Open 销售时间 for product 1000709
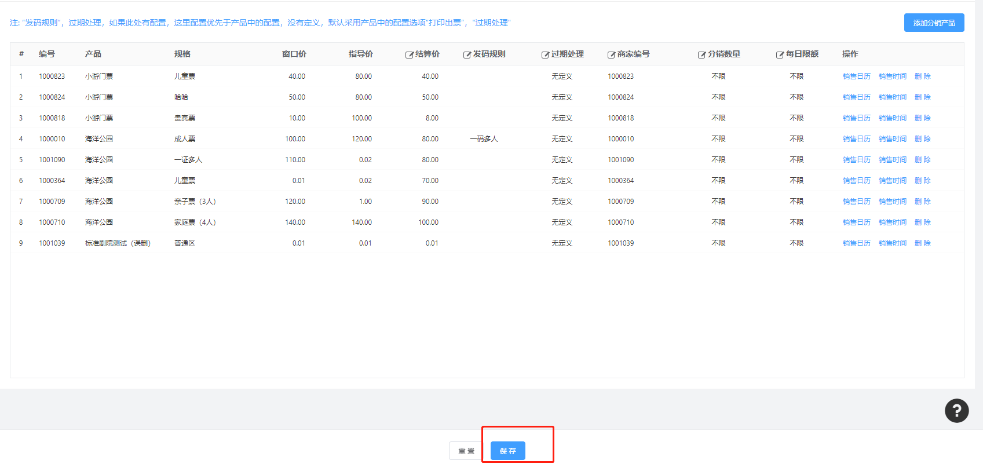983x464 pixels. click(892, 202)
